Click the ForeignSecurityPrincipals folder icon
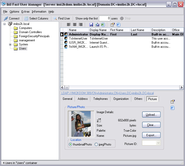 coord(15,36)
